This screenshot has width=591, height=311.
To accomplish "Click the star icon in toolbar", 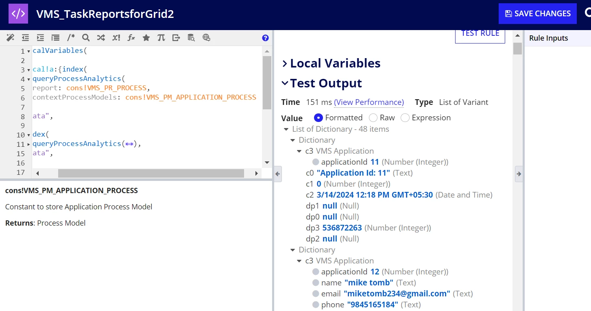I will point(146,38).
